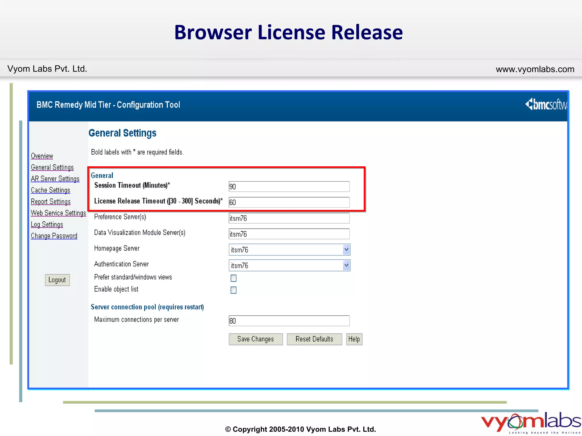
Task: Click 'Server connection pool (requires restart)' heading
Action: 147,307
